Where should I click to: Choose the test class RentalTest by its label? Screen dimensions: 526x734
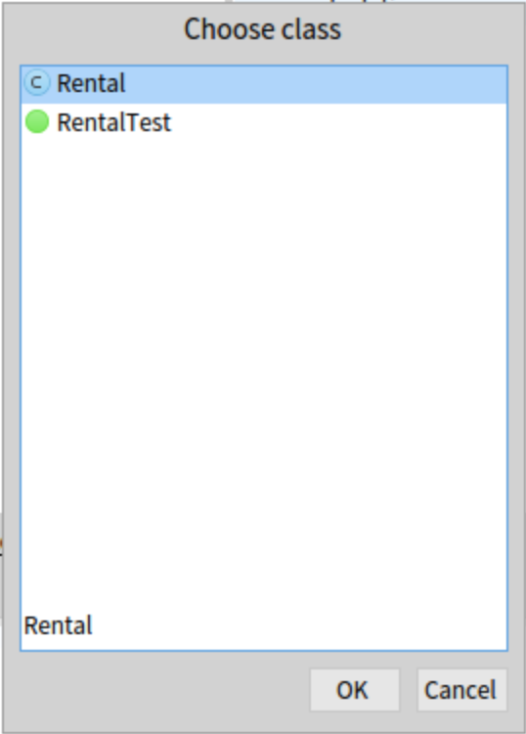(x=114, y=122)
